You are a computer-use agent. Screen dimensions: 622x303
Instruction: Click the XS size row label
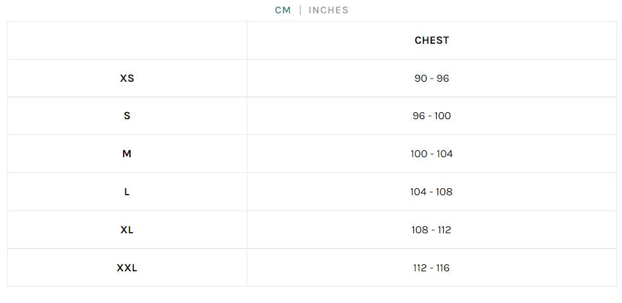tap(127, 79)
